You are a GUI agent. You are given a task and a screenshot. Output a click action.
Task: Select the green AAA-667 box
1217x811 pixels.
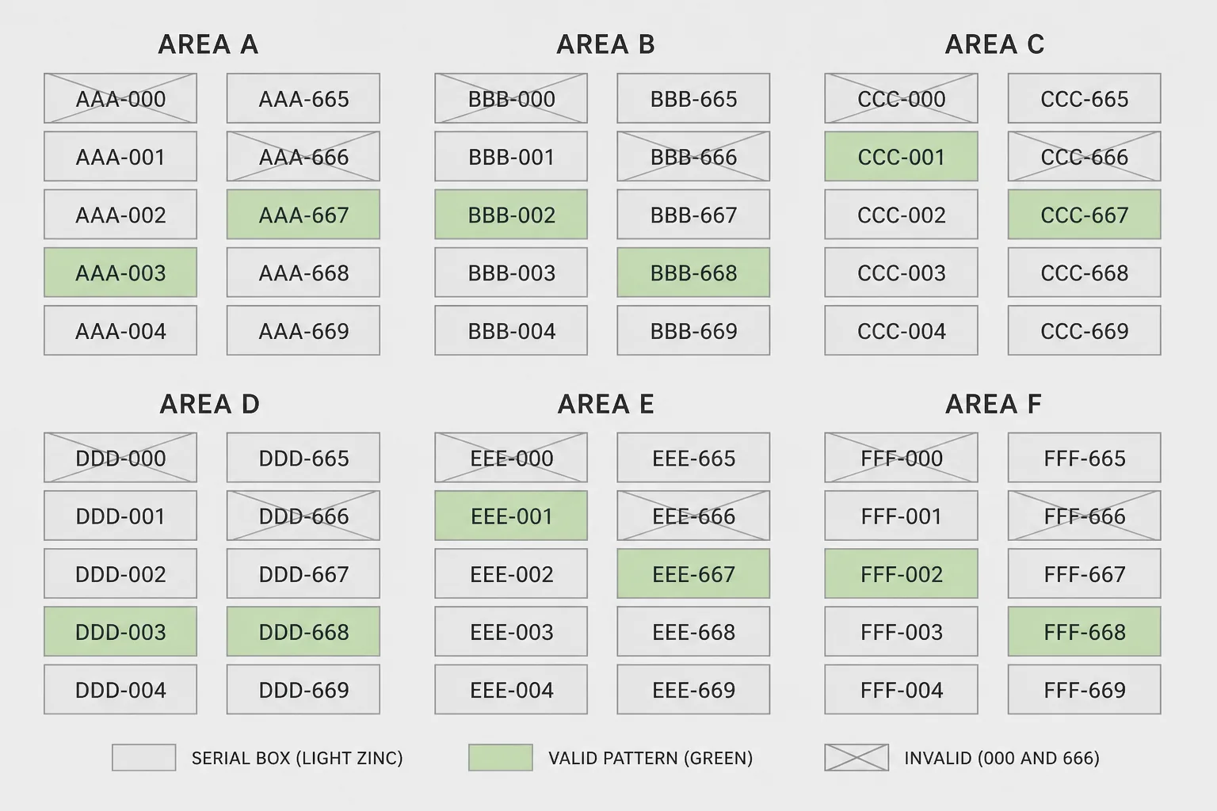pyautogui.click(x=303, y=214)
